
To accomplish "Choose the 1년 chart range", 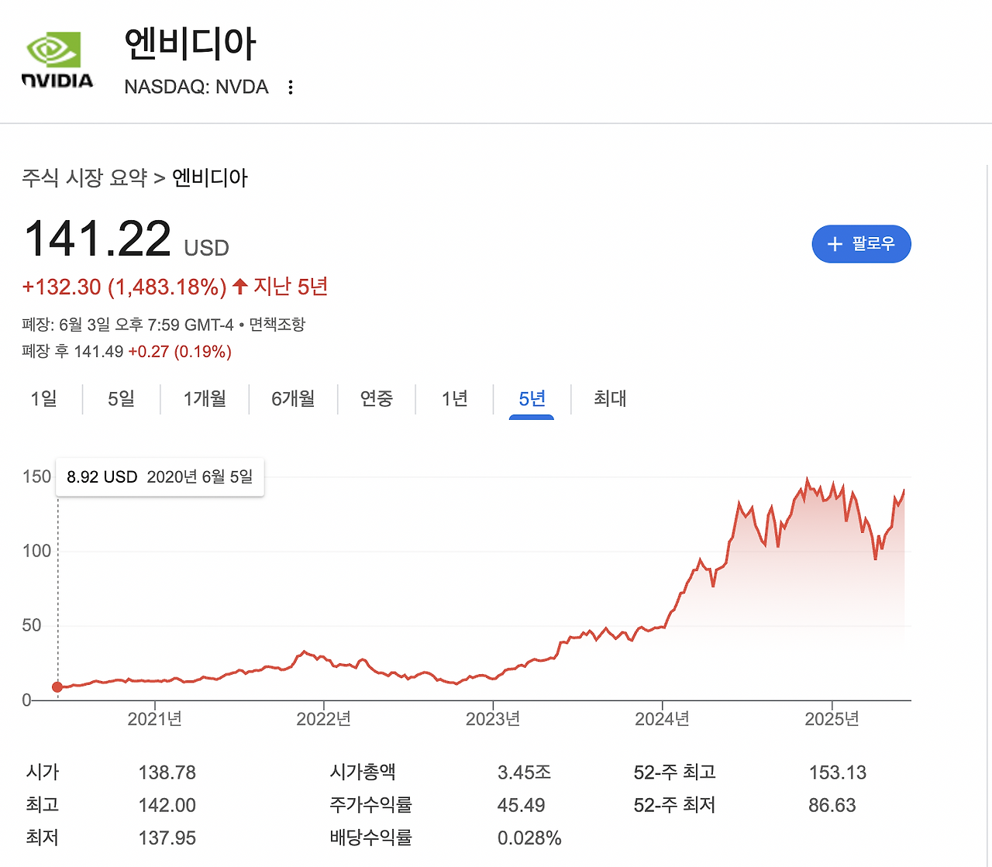I will (454, 399).
